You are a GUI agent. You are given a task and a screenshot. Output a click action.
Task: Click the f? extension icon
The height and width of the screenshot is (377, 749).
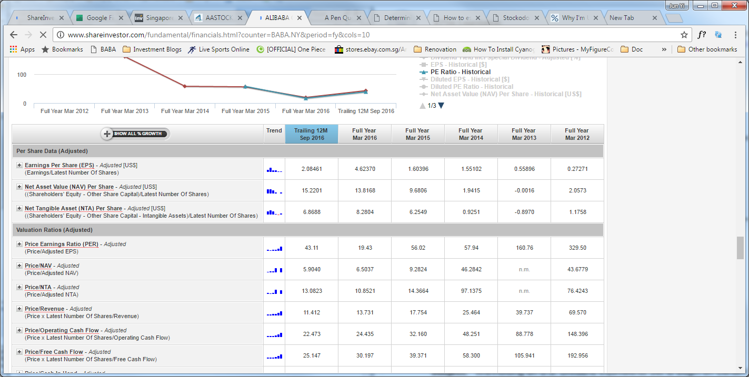pyautogui.click(x=702, y=35)
